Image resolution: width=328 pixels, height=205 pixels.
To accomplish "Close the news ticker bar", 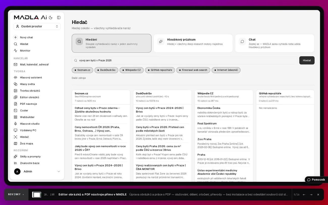I will 318,195.
